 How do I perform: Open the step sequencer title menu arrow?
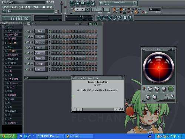point(26,23)
